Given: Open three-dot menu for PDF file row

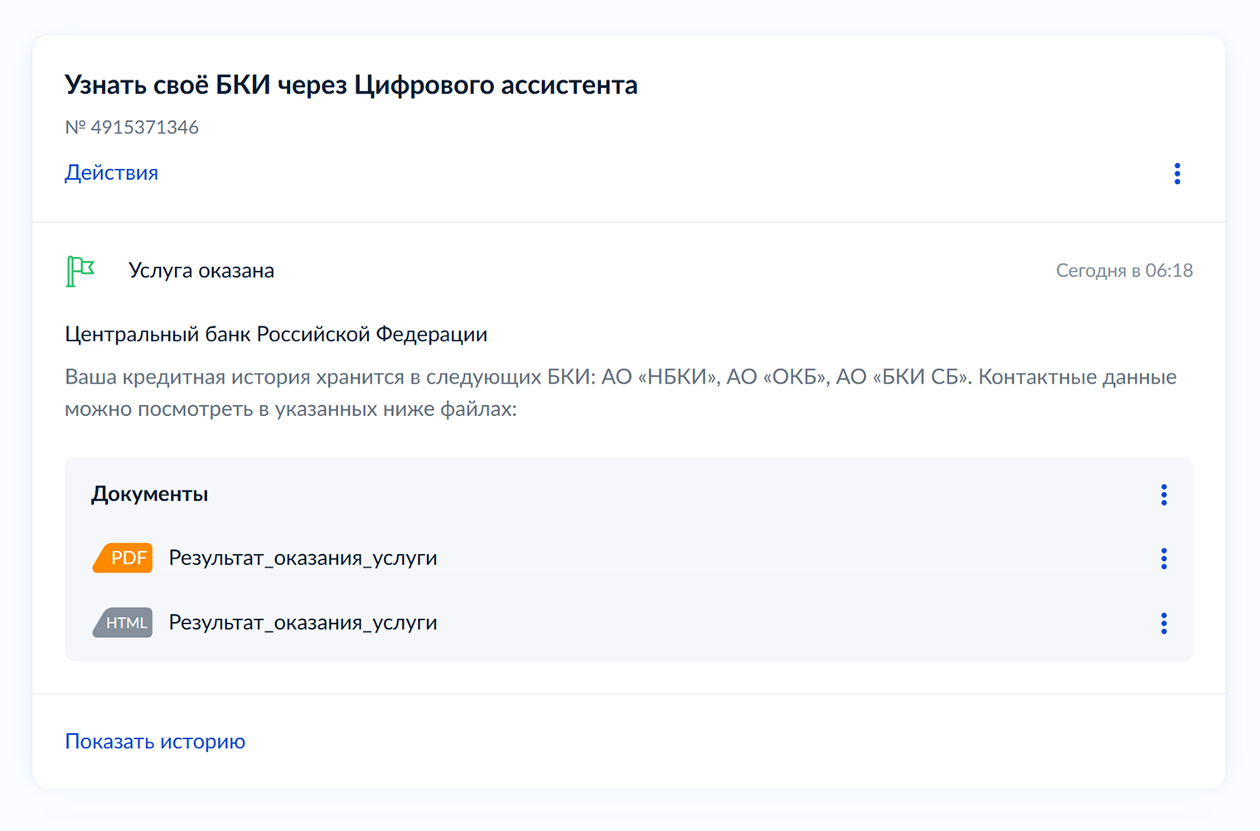Looking at the screenshot, I should [1164, 558].
